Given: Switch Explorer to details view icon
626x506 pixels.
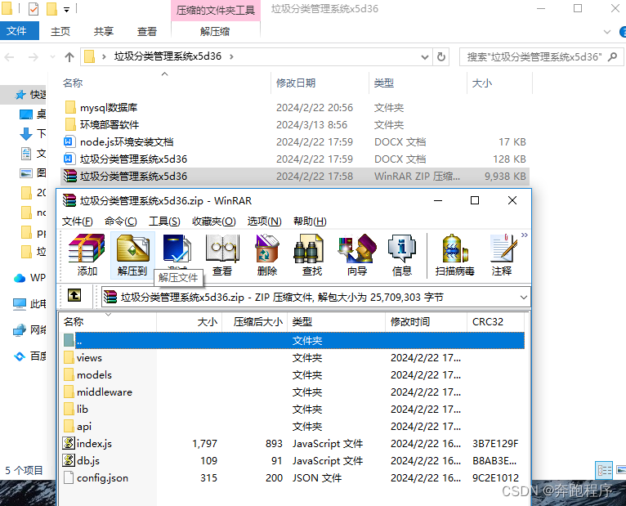Looking at the screenshot, I should 604,470.
